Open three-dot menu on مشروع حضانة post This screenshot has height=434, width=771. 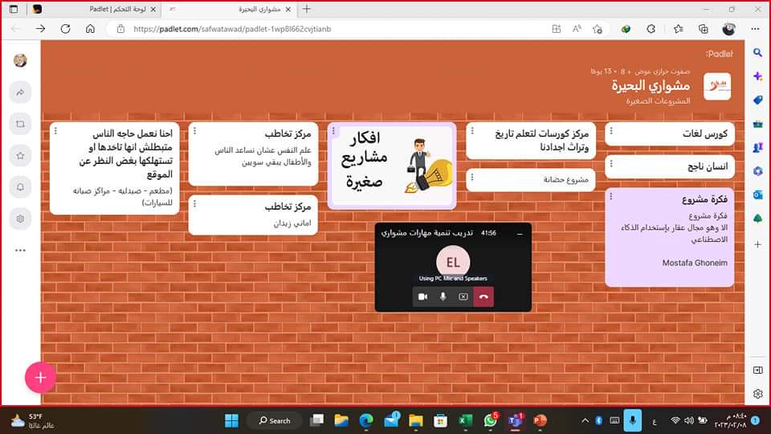(471, 175)
